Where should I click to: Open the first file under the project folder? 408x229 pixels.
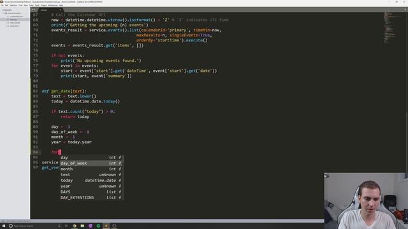point(16,17)
